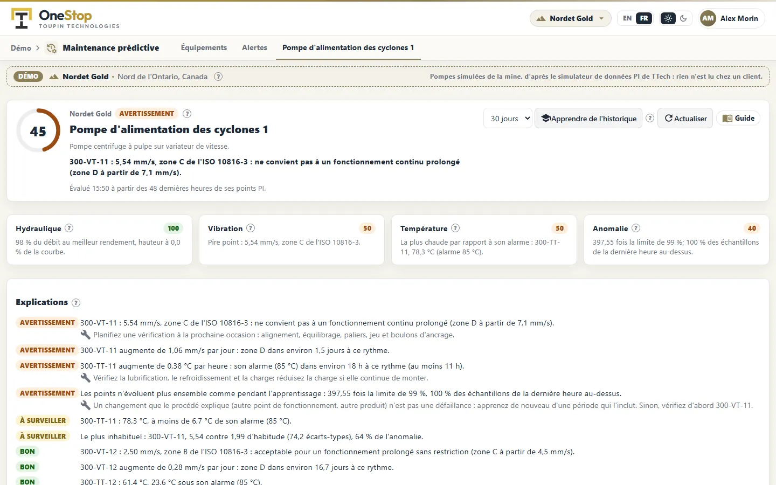776x485 pixels.
Task: Click BON badge for 300-VT-12 augmente row
Action: tap(27, 467)
